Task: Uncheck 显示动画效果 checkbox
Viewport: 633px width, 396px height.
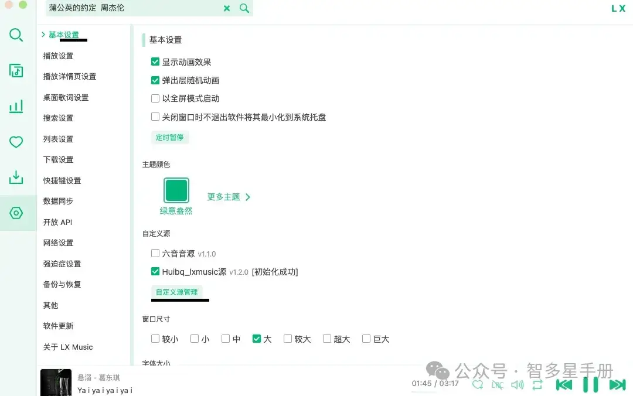Action: [x=155, y=62]
